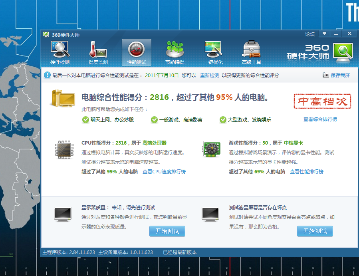Select the 性能测试 performance test tab

137,53
